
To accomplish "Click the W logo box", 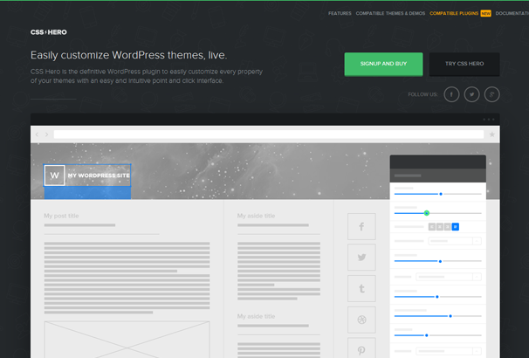I will tap(54, 176).
